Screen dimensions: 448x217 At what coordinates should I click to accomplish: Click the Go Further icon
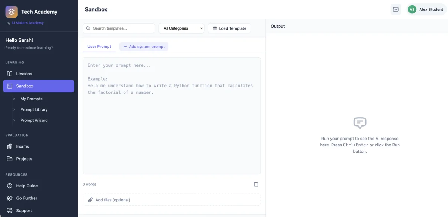pos(10,198)
